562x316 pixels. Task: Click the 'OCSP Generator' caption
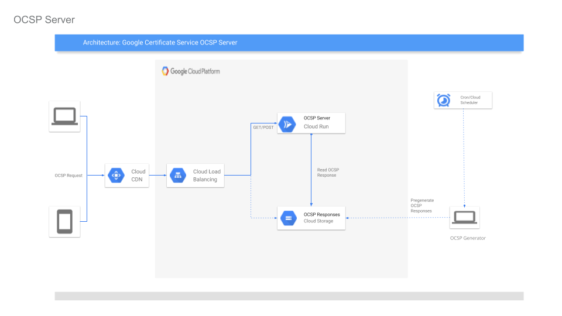[468, 238]
